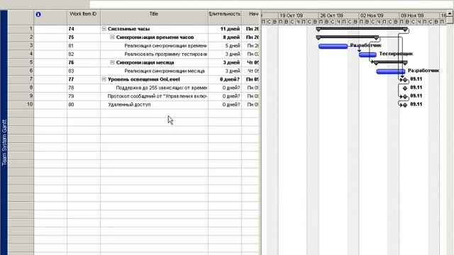Click the 09 Ноя '09 timescale header
This screenshot has height=255, width=454.
[x=419, y=16]
